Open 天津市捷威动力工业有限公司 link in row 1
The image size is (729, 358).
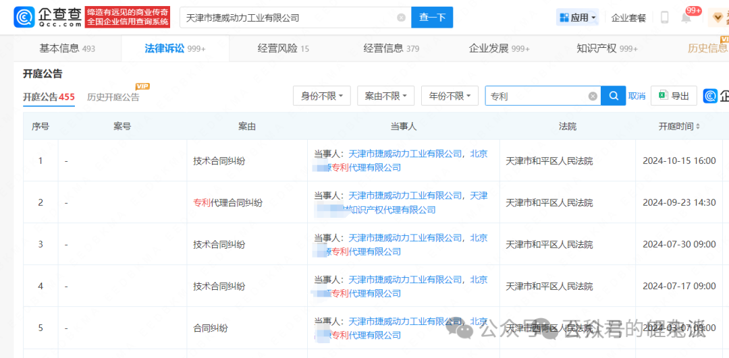(x=405, y=154)
